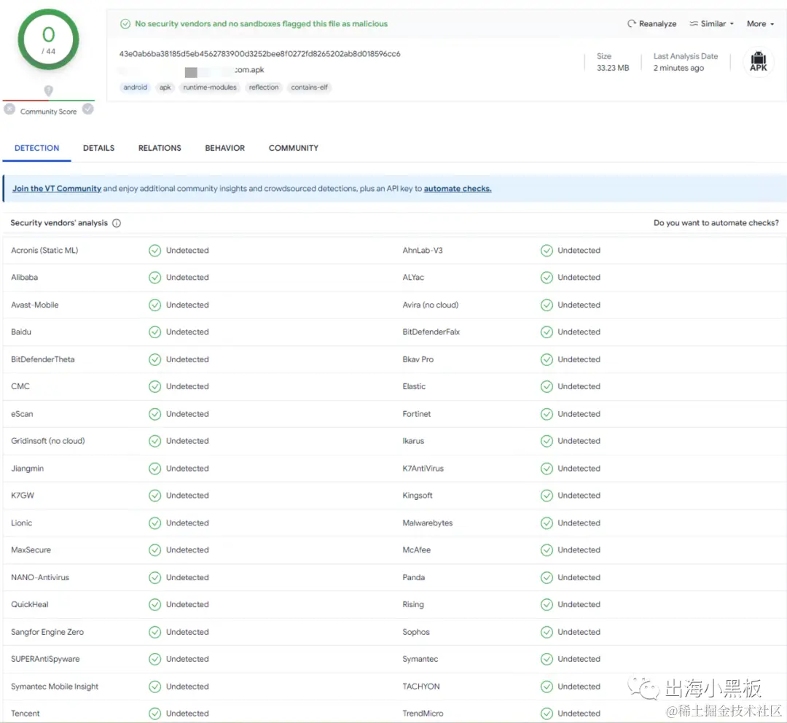Click the ALYac undetected check icon
Image resolution: width=787 pixels, height=723 pixels.
[x=547, y=278]
